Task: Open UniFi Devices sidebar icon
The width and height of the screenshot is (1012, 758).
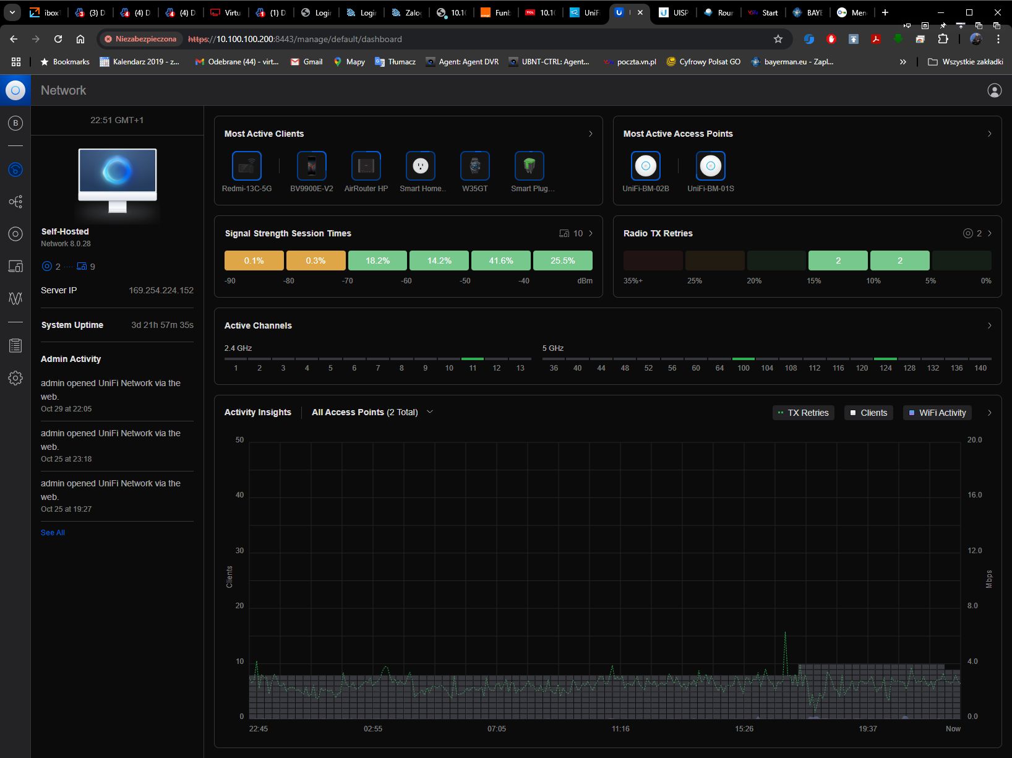Action: (x=15, y=234)
